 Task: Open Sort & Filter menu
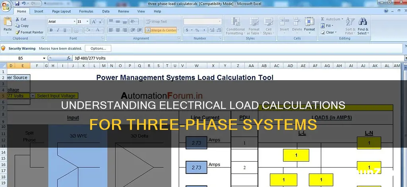pyautogui.click(x=351, y=26)
